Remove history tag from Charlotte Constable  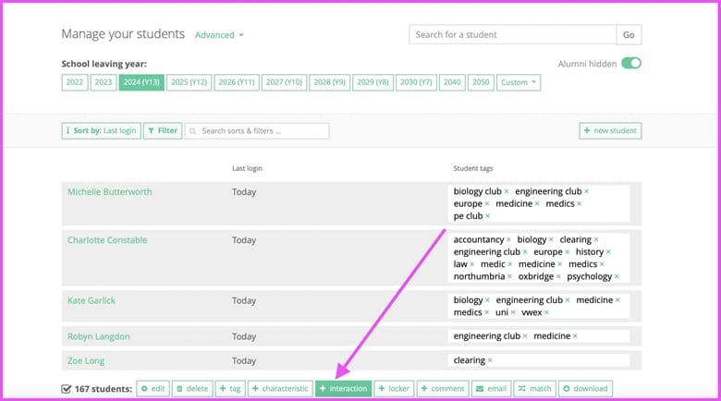point(608,252)
